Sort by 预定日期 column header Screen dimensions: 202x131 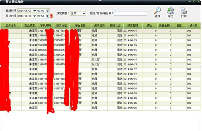click(133, 26)
